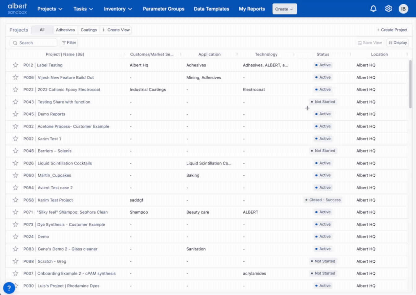This screenshot has width=416, height=295.
Task: Switch to the Adhesives view tab
Action: coord(65,30)
